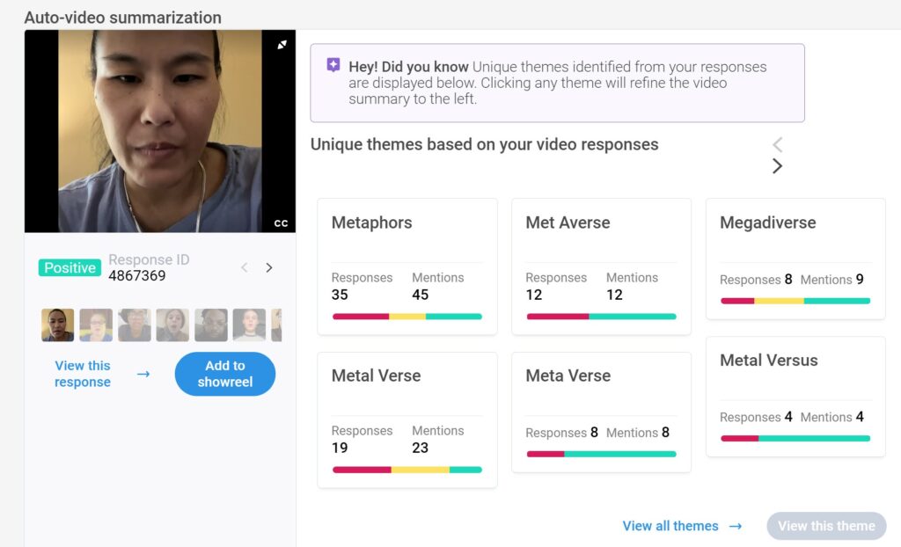The height and width of the screenshot is (547, 901).
Task: Click the arrow beside View this response
Action: pos(143,374)
